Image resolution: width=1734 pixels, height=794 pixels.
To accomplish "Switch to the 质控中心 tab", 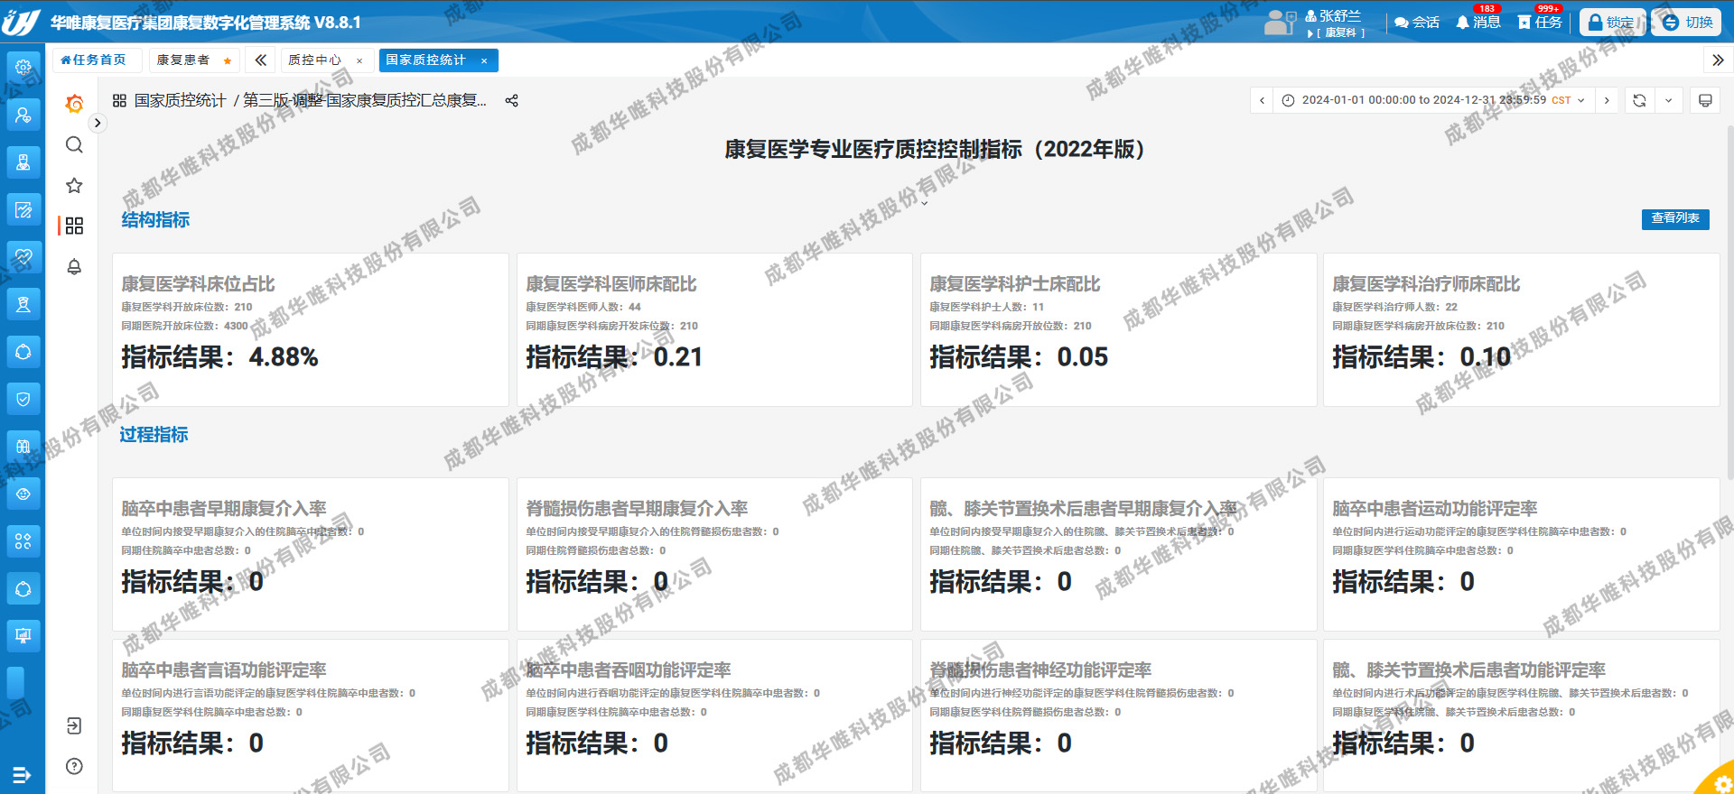I will point(314,60).
